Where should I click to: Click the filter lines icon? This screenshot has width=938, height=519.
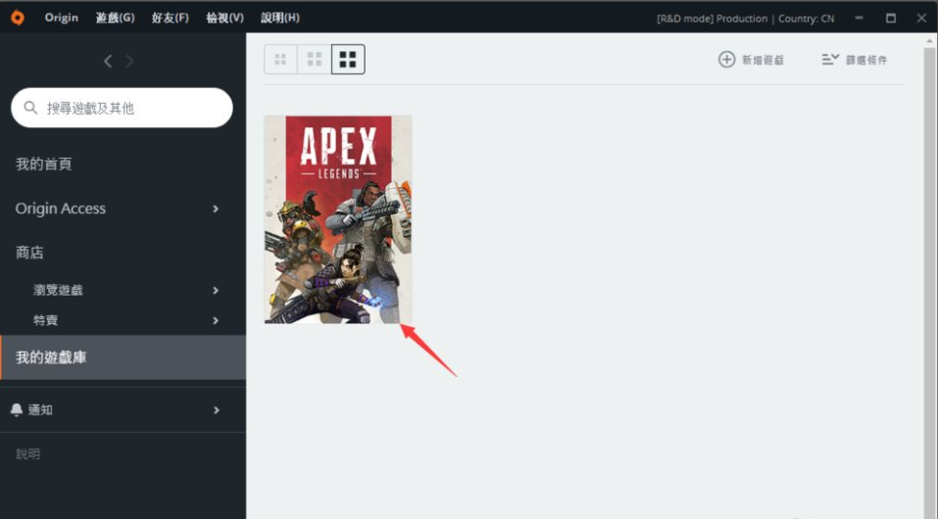pyautogui.click(x=830, y=59)
